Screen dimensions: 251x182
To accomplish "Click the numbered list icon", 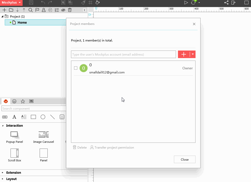I will pyautogui.click(x=57, y=10).
